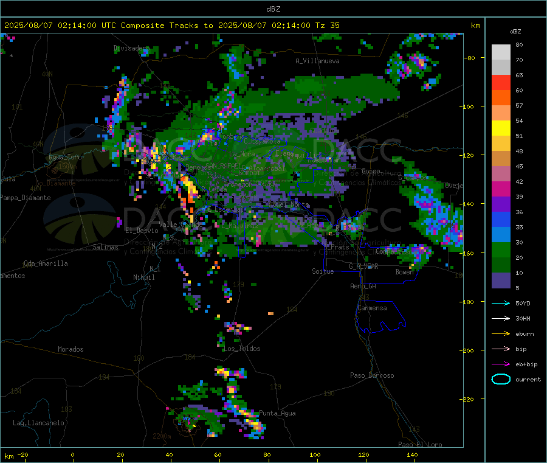Click the 'Agua_Toro' map label
Screen dimensions: 547x463
click(65, 157)
